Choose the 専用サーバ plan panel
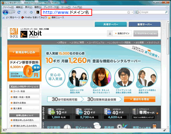The image size is (171, 134). coord(144,113)
